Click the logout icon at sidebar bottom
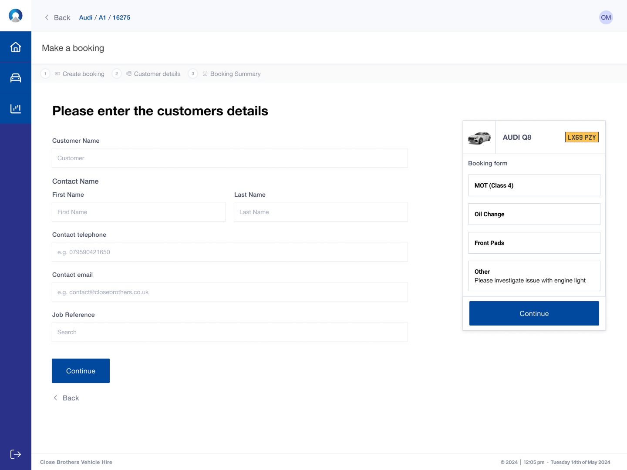627x470 pixels. 16,454
